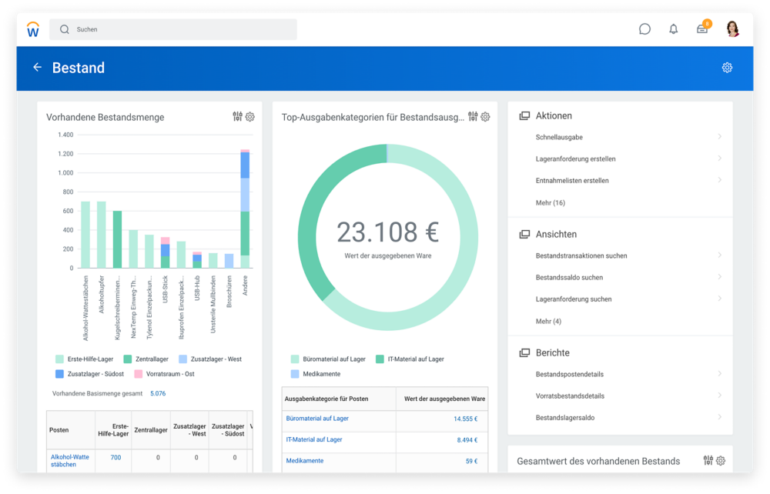Viewport: 770px width, 494px height.
Task: Open the inbox tray with badge
Action: coord(702,29)
